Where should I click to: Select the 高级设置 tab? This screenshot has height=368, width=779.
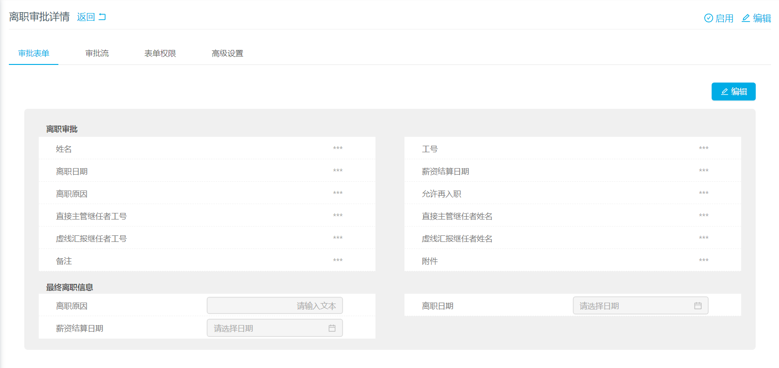[227, 53]
